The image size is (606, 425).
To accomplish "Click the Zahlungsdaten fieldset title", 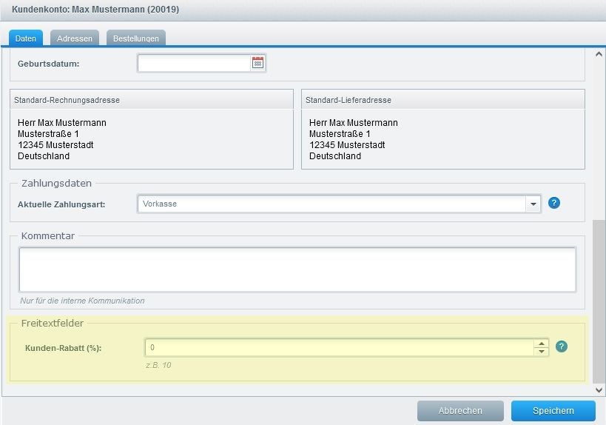I will pos(56,184).
